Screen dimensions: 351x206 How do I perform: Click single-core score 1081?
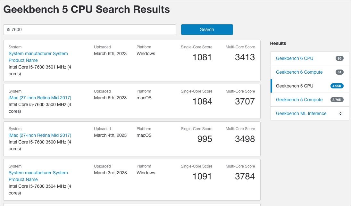coord(202,57)
